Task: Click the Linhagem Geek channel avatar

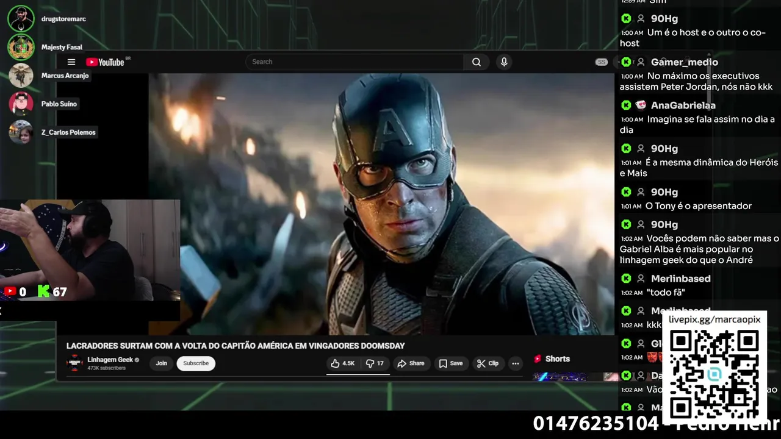Action: (74, 363)
